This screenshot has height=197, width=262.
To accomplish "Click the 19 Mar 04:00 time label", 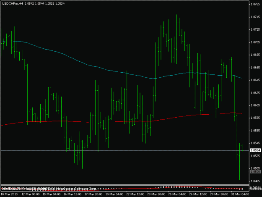I will (x=114, y=194).
